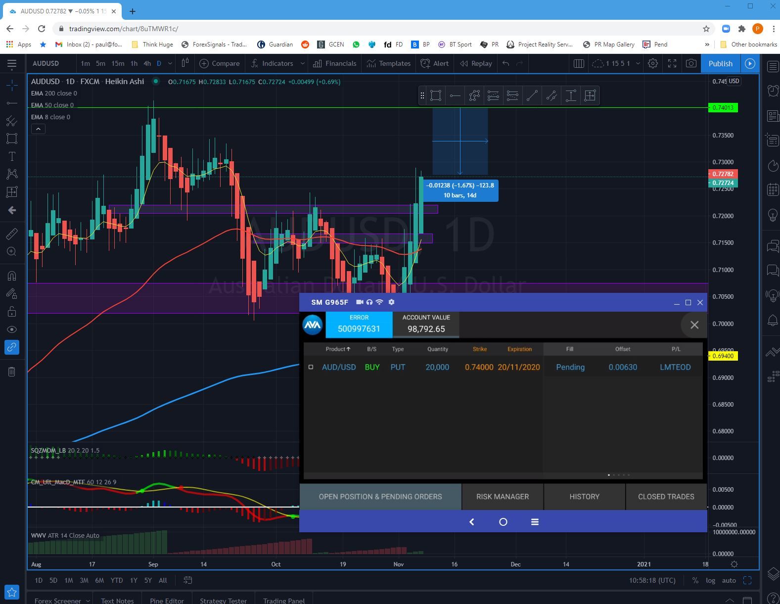This screenshot has height=604, width=780.
Task: Expand the timeframe dropdown arrow
Action: click(x=170, y=63)
